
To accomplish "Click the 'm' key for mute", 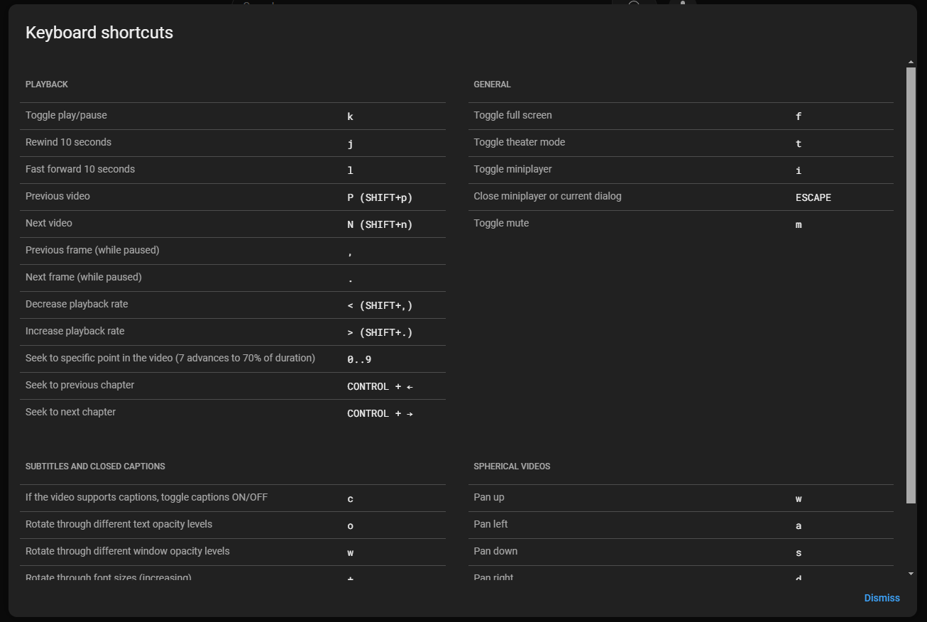I will (x=799, y=224).
